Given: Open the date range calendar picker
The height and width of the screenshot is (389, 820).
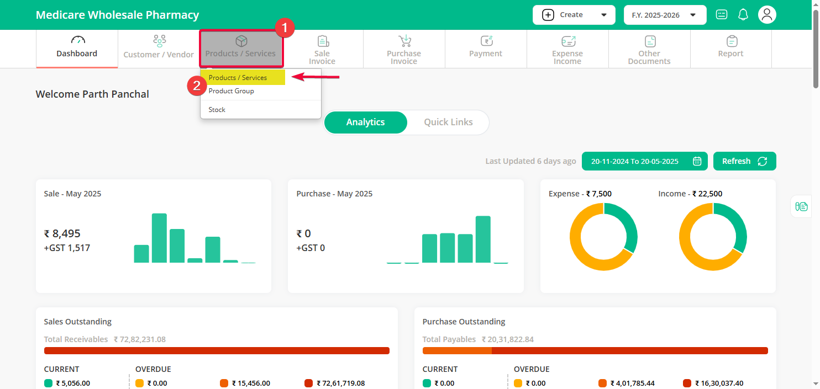Looking at the screenshot, I should click(697, 161).
